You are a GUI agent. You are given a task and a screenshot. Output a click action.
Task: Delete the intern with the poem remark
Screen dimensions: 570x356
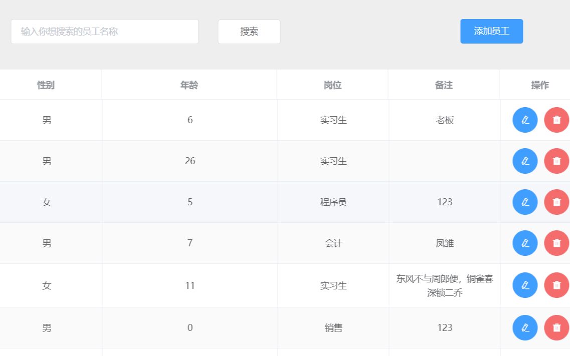coord(556,285)
